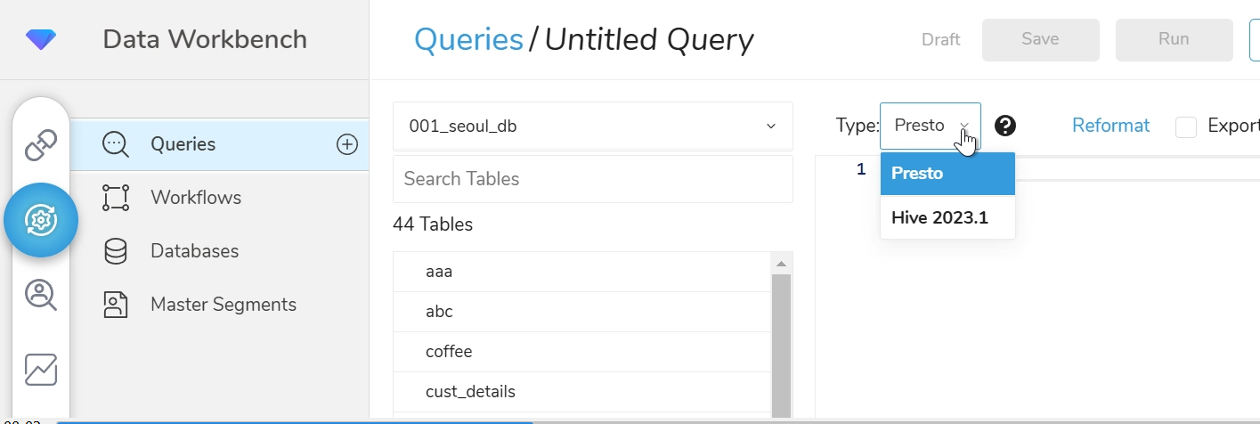The width and height of the screenshot is (1260, 424).
Task: Open the audience search icon in sidebar
Action: point(41,295)
